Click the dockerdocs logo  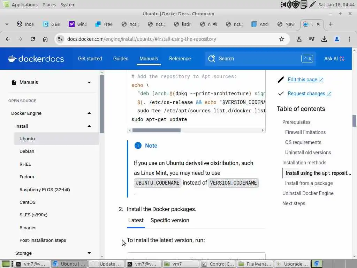coord(36,59)
